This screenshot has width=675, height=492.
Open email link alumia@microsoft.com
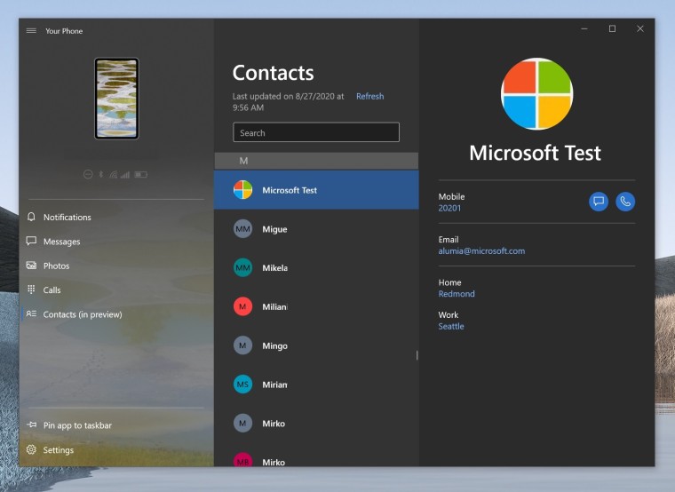[x=481, y=251]
